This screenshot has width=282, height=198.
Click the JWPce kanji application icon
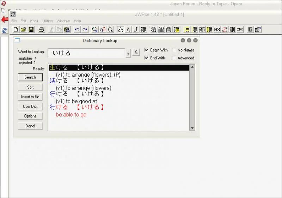[x=13, y=14]
